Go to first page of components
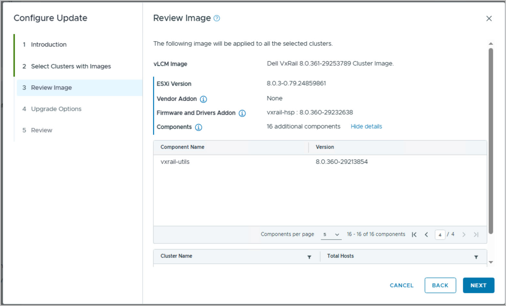 click(x=414, y=235)
